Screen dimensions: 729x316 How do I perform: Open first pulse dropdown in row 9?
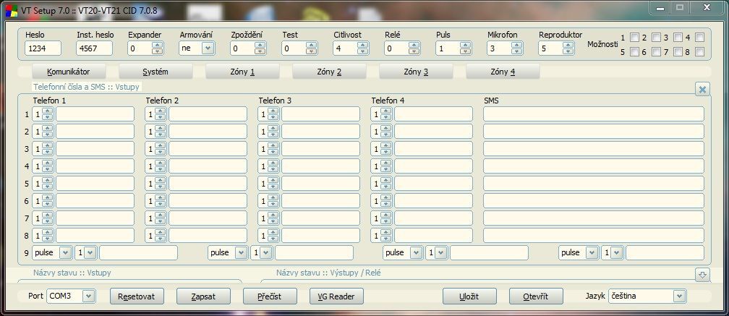click(65, 252)
